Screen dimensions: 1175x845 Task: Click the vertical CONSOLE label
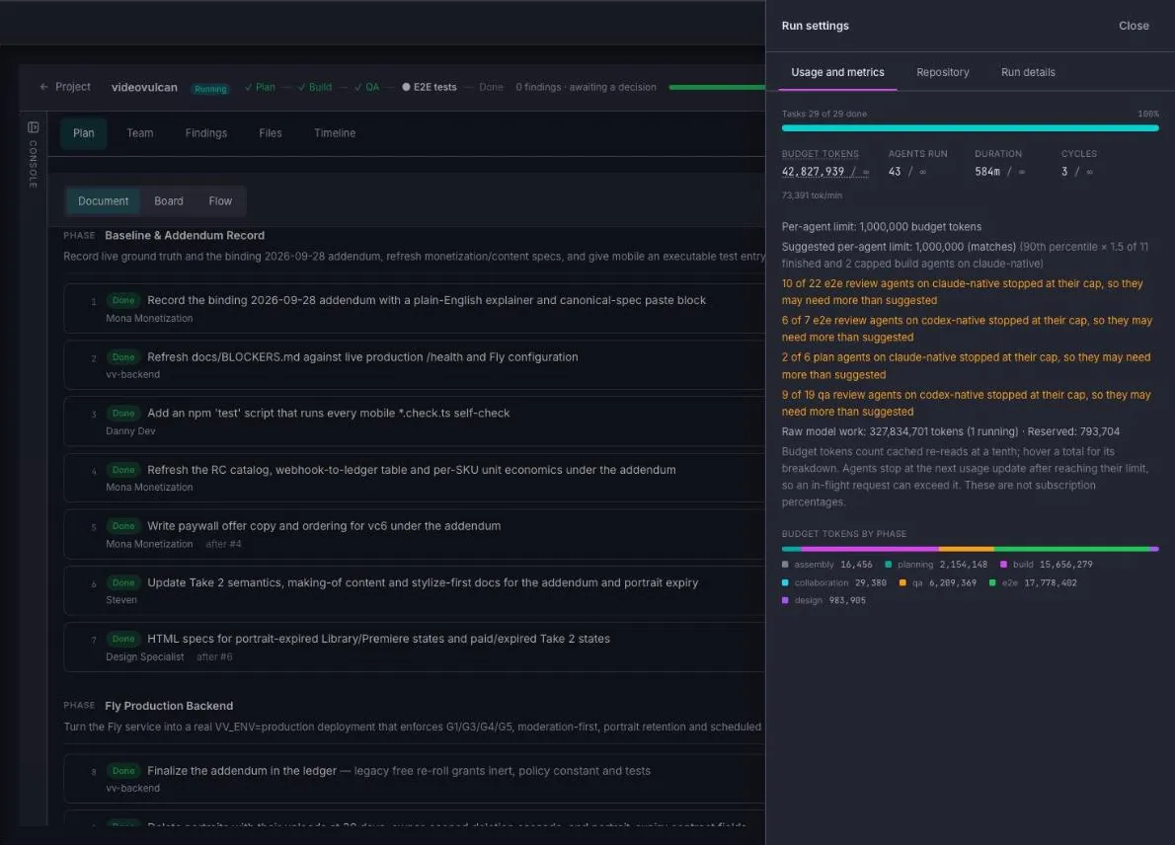[33, 164]
